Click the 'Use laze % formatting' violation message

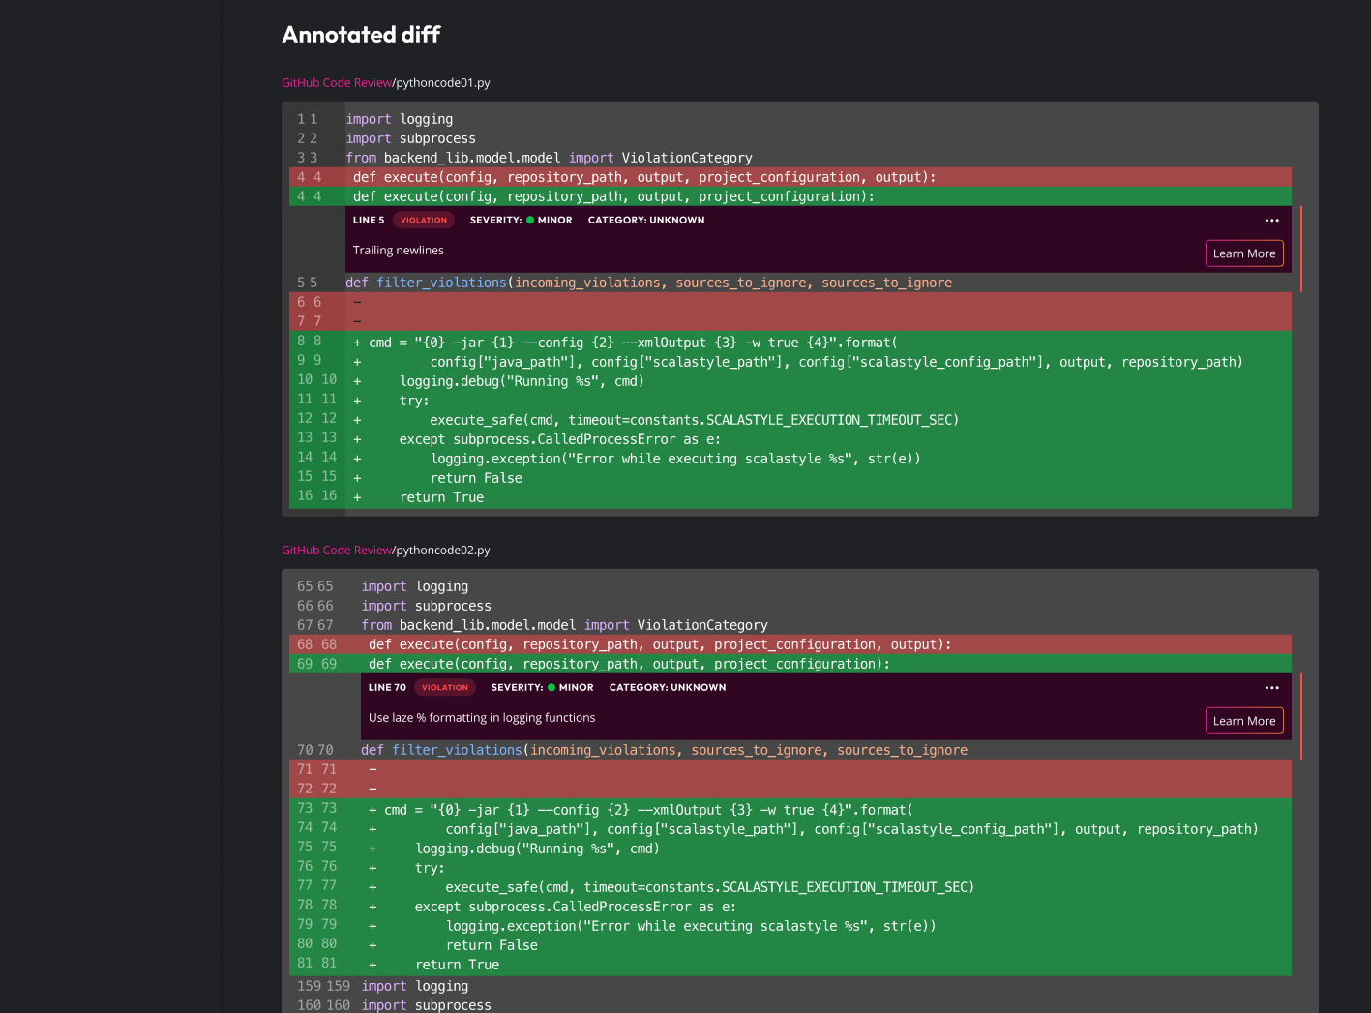tap(481, 718)
